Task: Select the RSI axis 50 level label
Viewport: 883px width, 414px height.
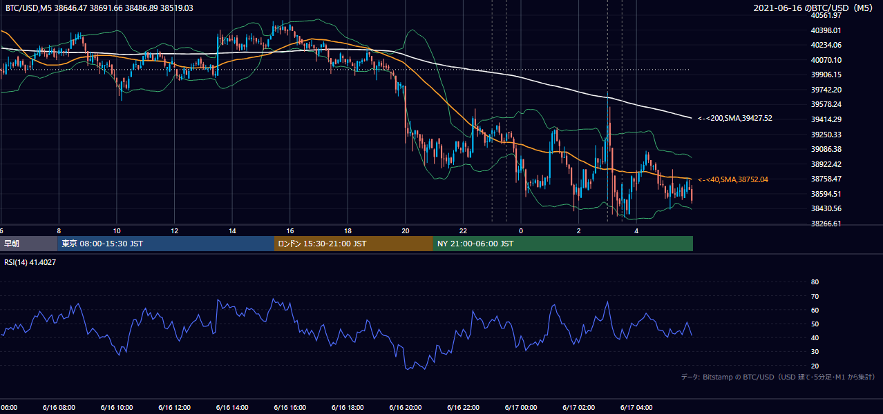Action: [815, 324]
